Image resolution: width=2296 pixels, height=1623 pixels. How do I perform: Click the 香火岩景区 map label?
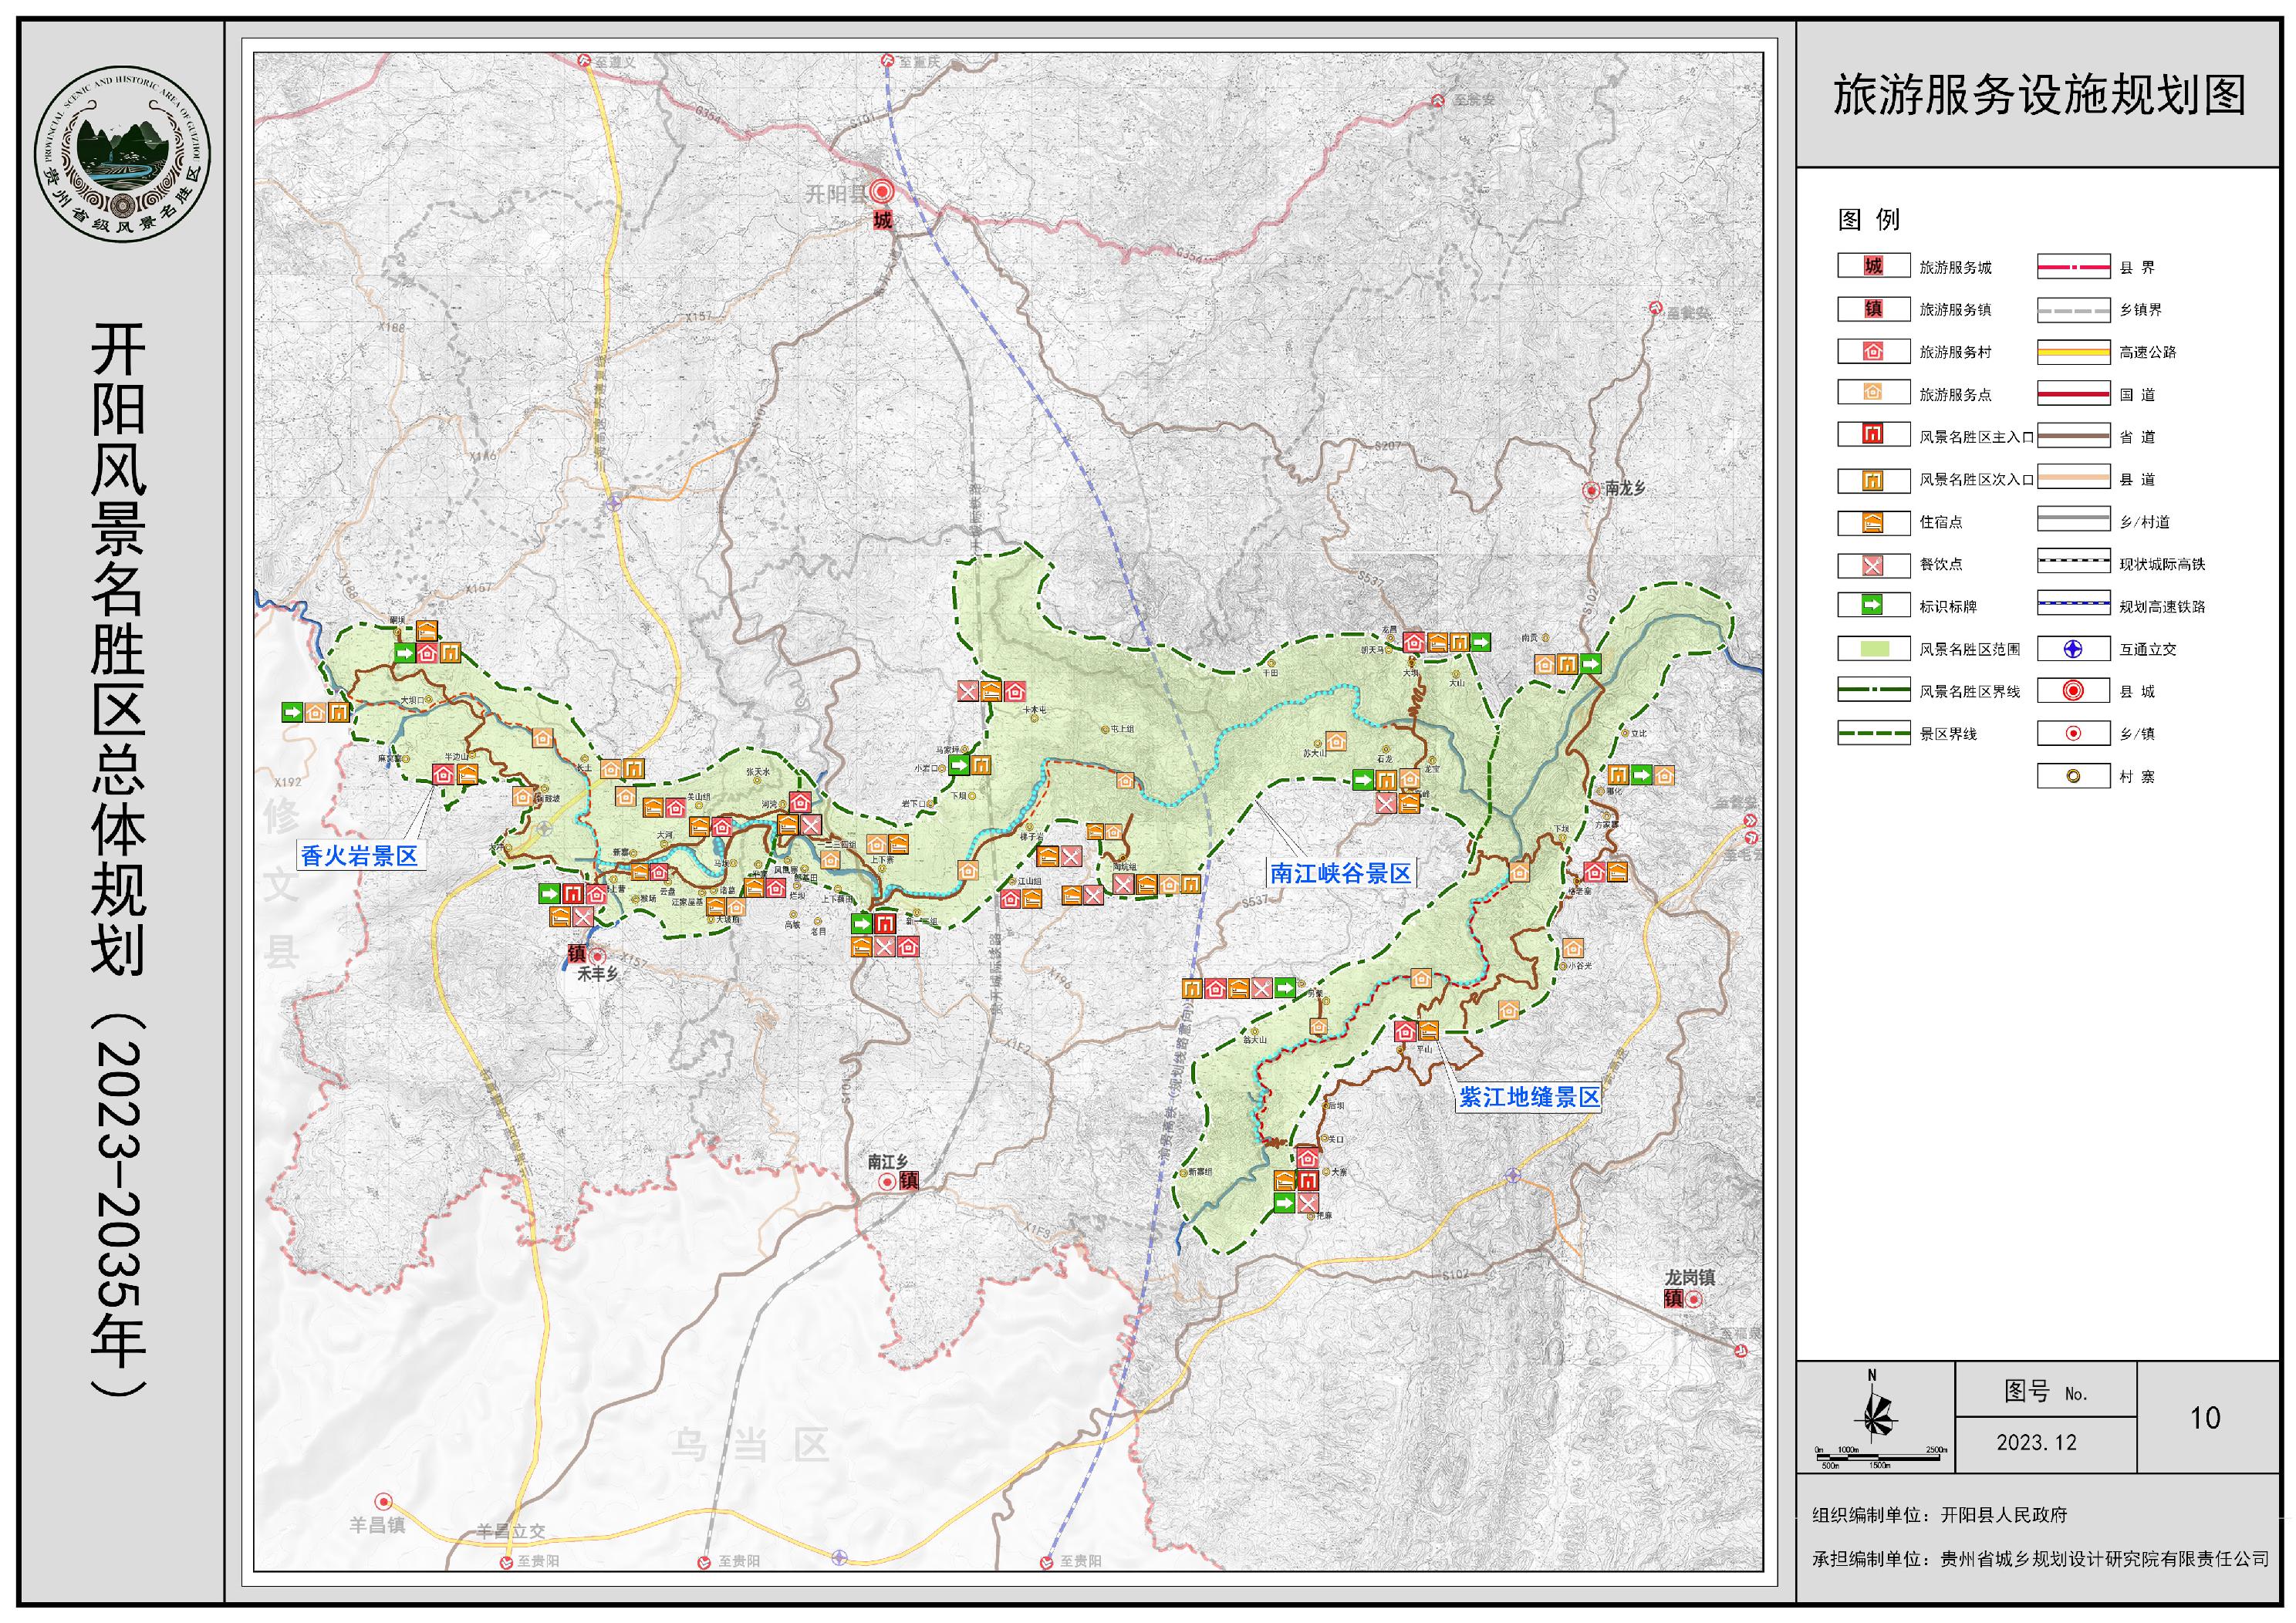point(359,856)
